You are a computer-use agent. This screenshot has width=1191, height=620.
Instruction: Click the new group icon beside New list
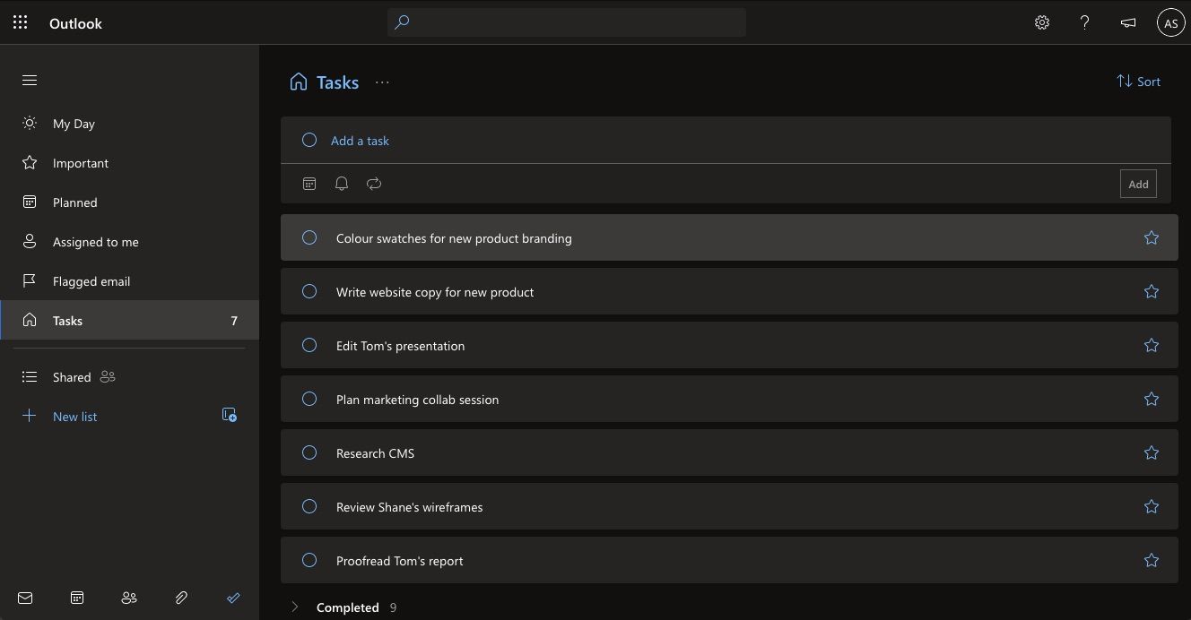point(230,415)
